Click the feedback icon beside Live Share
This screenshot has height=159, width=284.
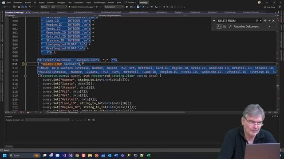(280, 7)
